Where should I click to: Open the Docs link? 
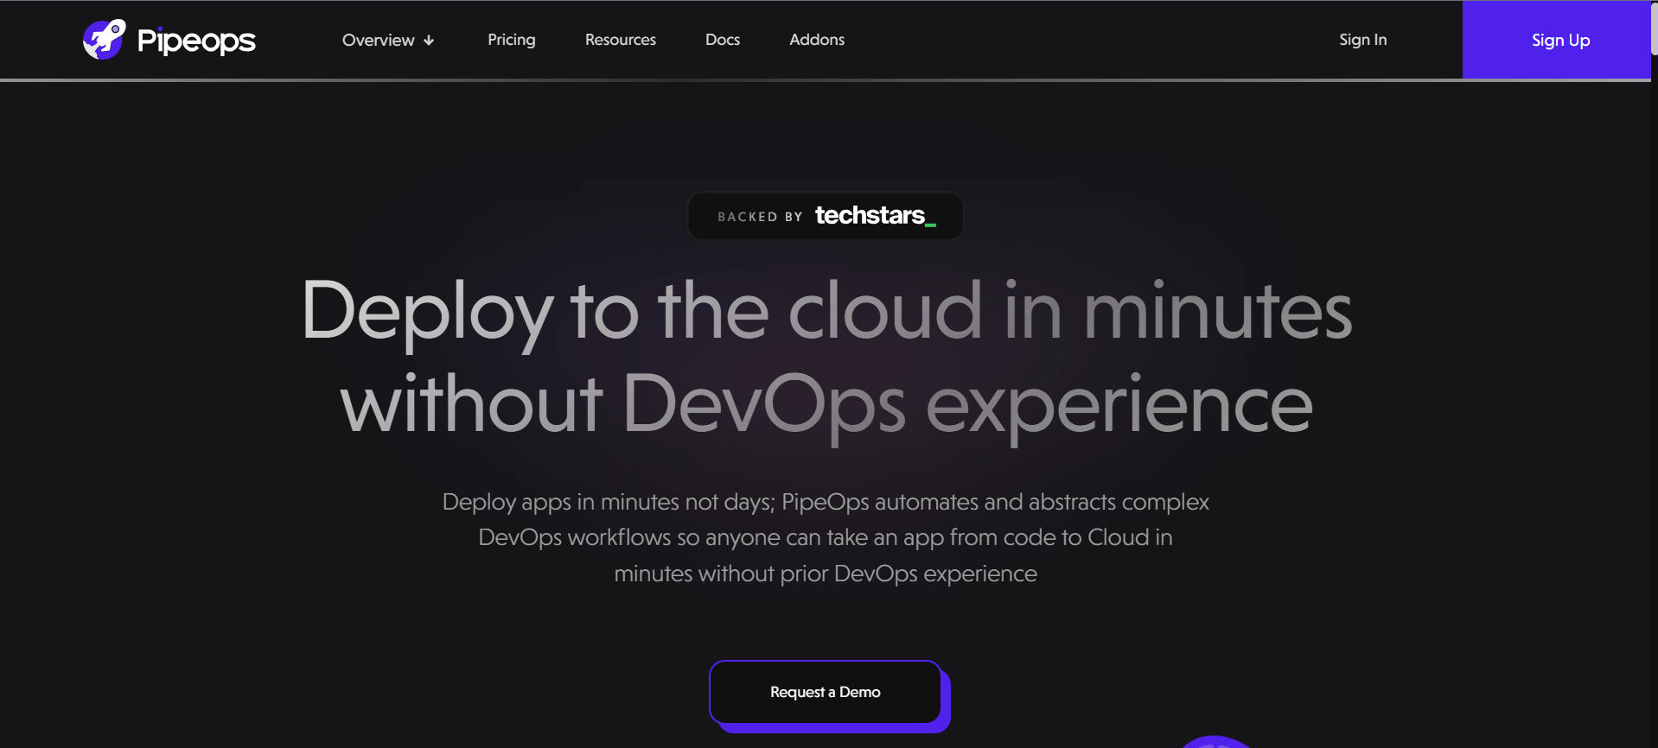coord(723,40)
